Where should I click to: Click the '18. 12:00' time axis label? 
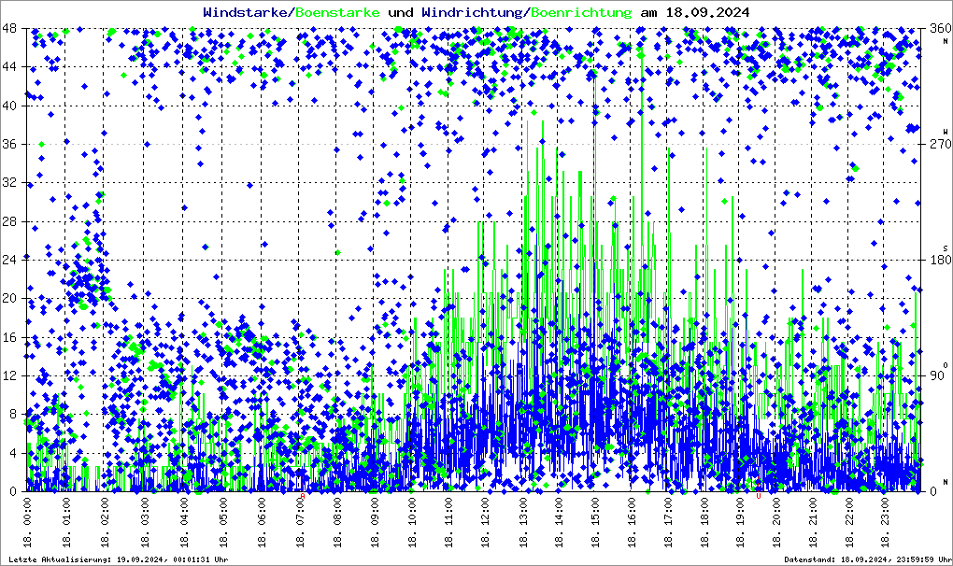(x=485, y=522)
